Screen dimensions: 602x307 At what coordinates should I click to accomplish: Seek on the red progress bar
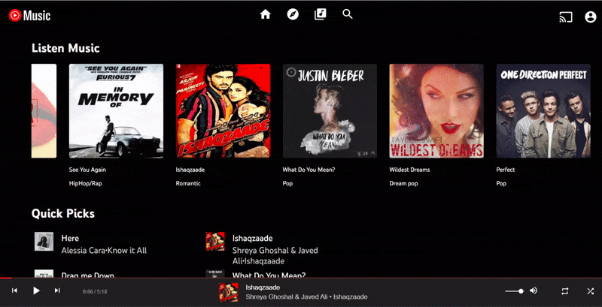301,278
